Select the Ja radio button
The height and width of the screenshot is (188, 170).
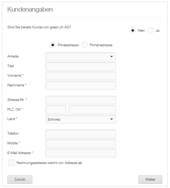click(x=151, y=30)
